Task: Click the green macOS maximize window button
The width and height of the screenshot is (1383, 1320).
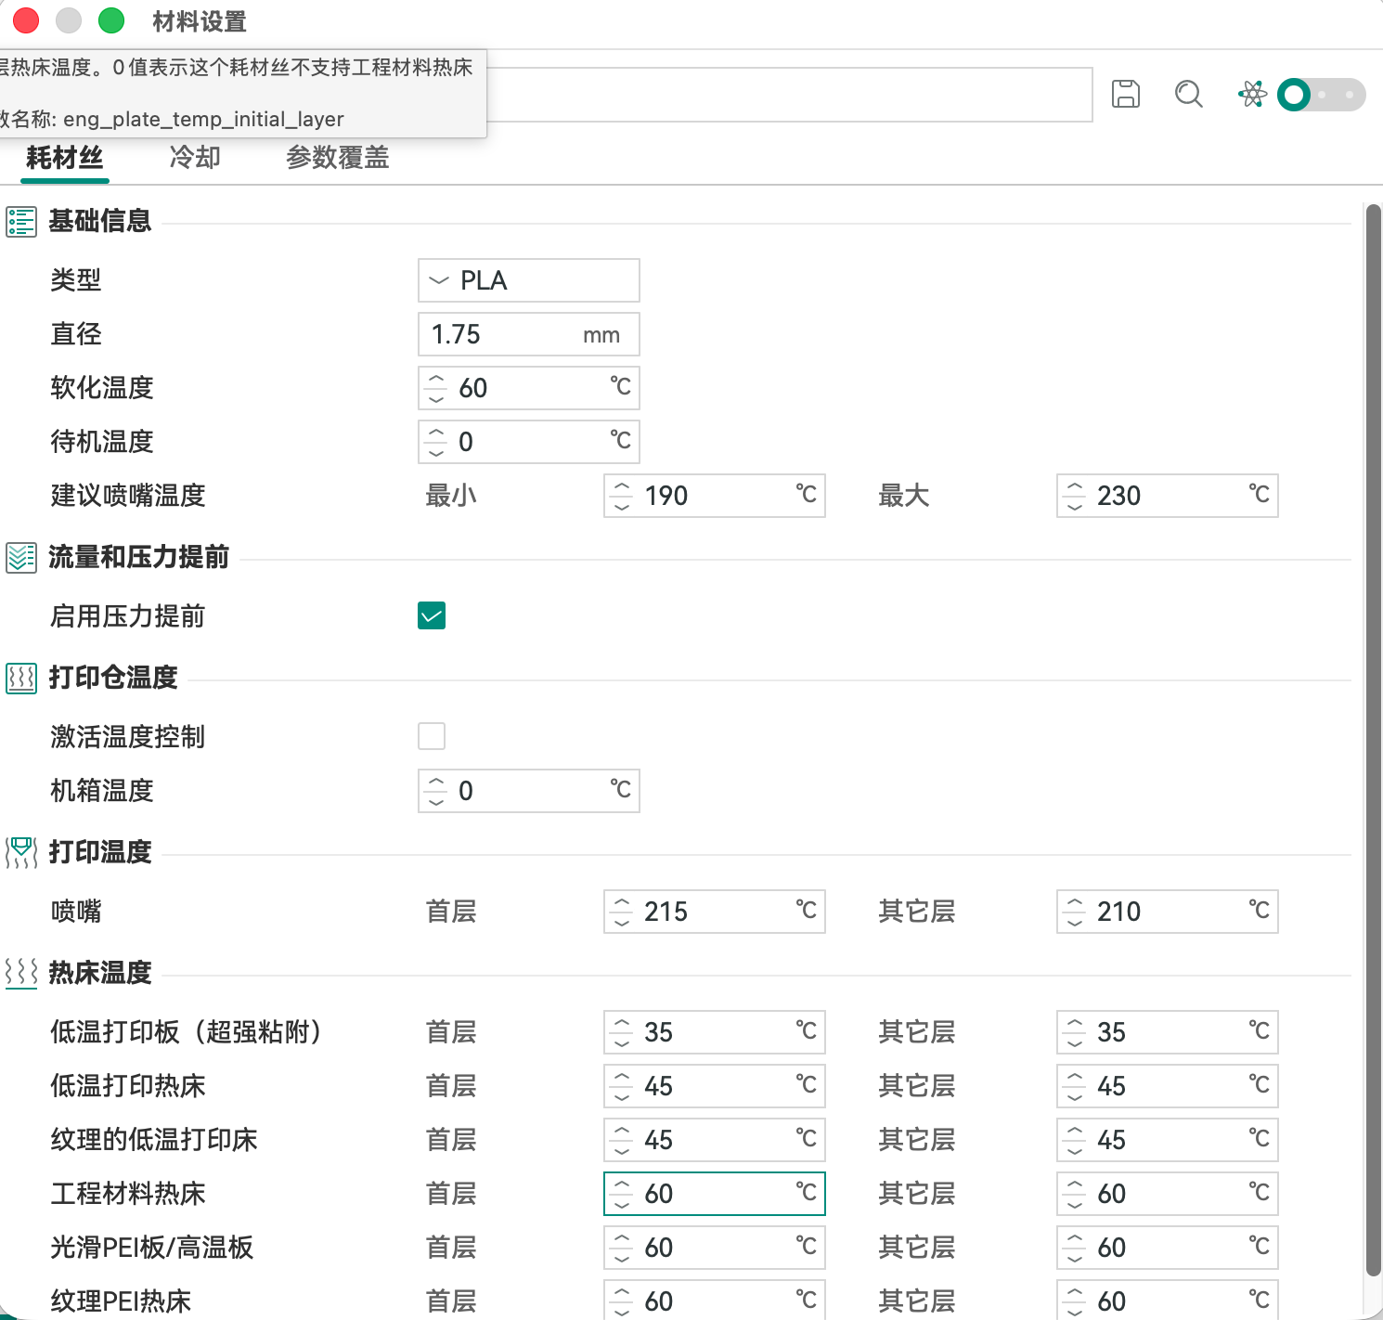Action: pyautogui.click(x=111, y=20)
